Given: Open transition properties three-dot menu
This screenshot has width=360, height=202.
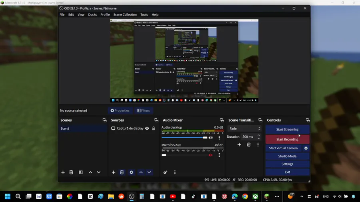Looking at the screenshot, I should [258, 145].
